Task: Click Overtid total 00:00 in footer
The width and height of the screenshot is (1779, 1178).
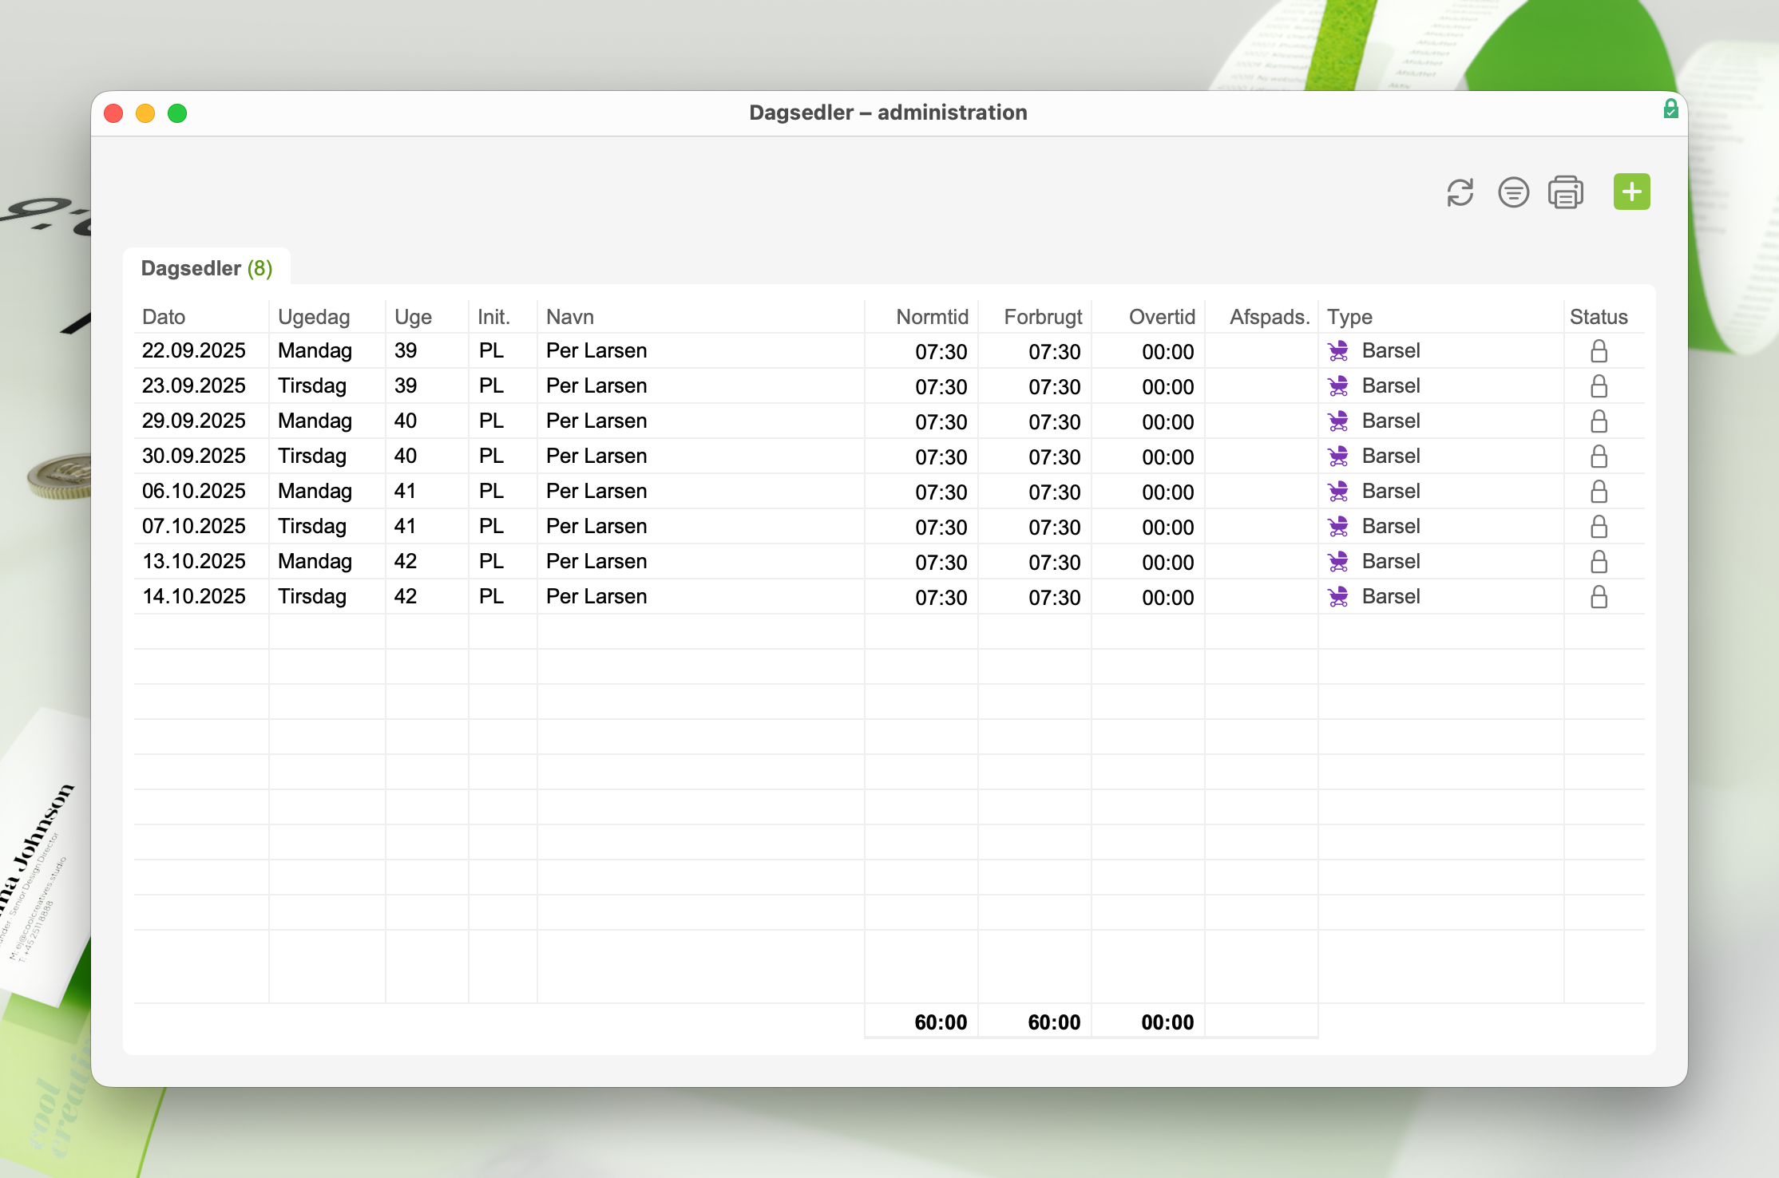Action: click(x=1167, y=1022)
